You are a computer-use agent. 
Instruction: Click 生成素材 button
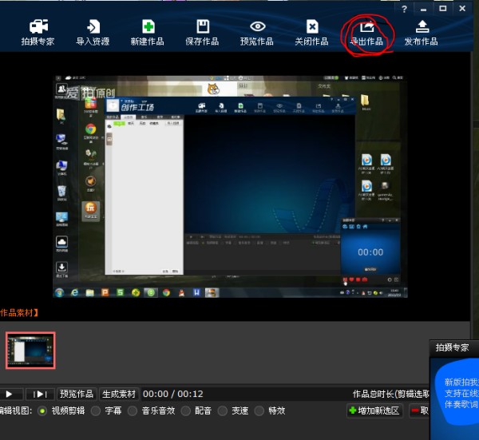(118, 394)
